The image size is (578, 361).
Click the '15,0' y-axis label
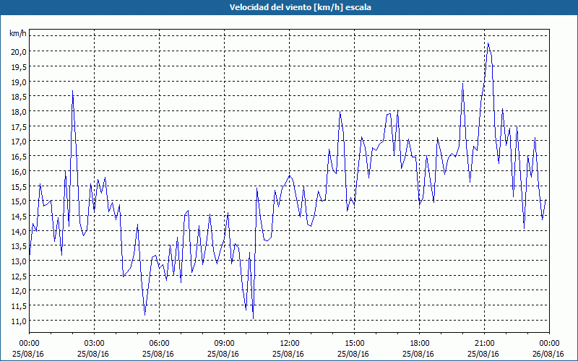pyautogui.click(x=19, y=202)
